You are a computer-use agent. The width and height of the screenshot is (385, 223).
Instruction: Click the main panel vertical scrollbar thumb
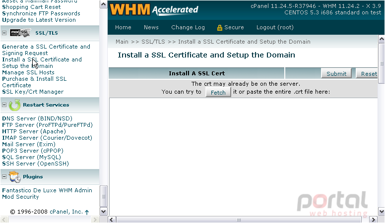tap(382, 63)
